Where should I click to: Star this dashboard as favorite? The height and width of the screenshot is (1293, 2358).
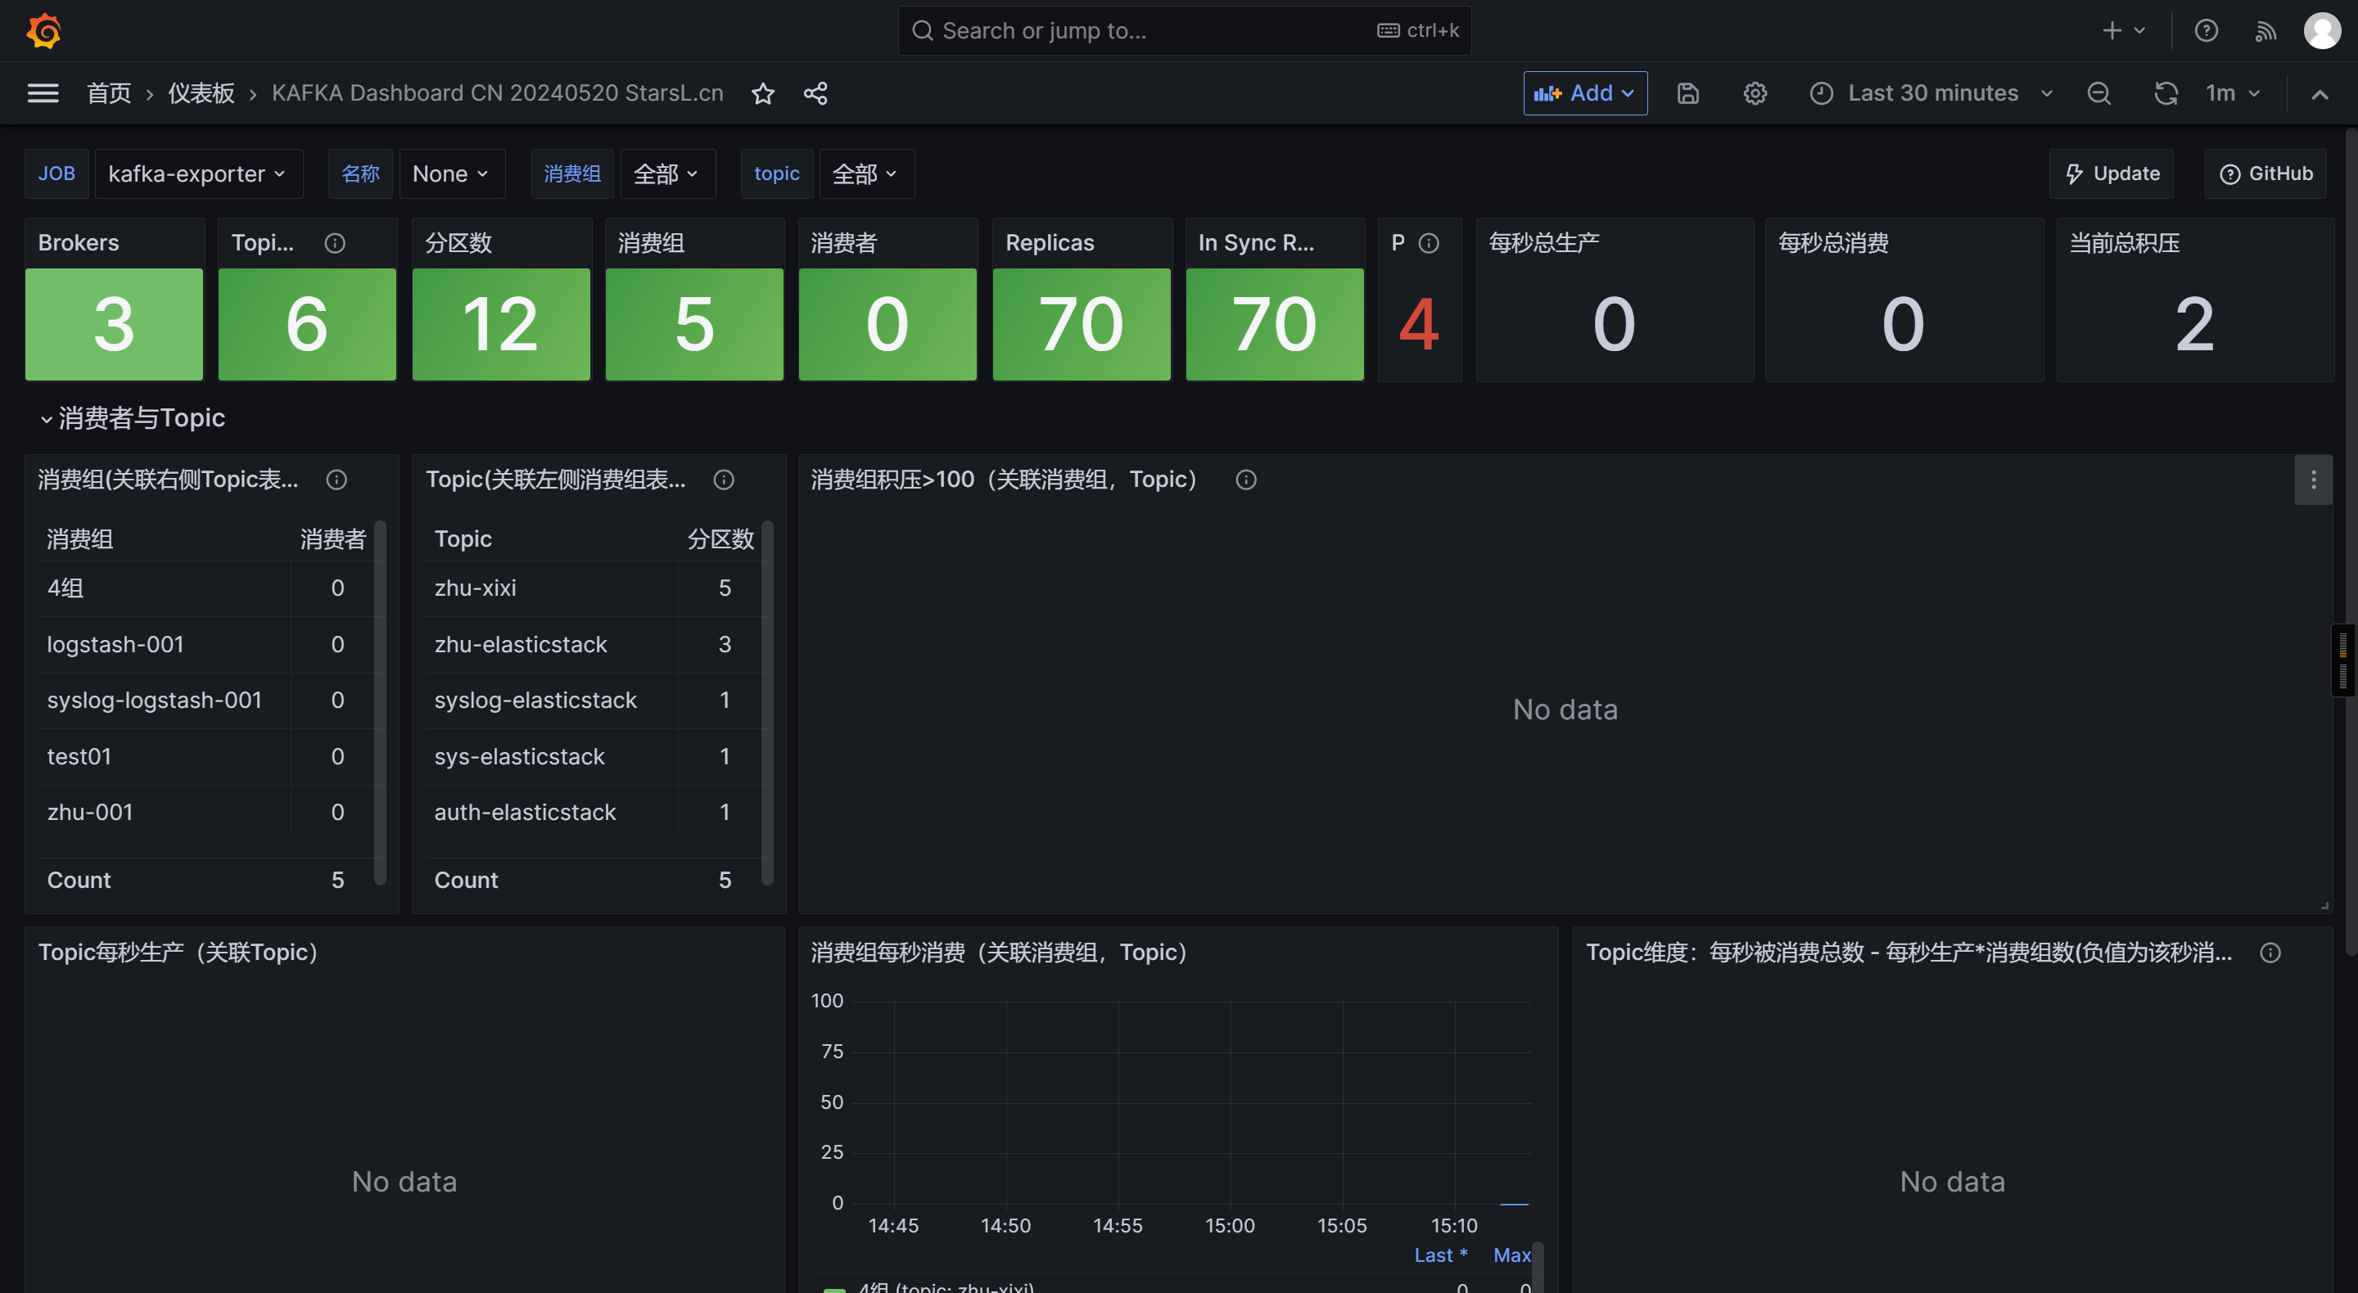coord(762,93)
